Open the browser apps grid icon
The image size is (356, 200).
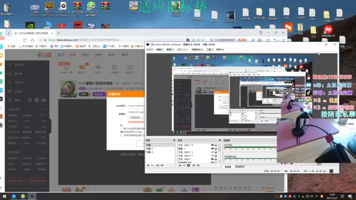pyautogui.click(x=260, y=40)
